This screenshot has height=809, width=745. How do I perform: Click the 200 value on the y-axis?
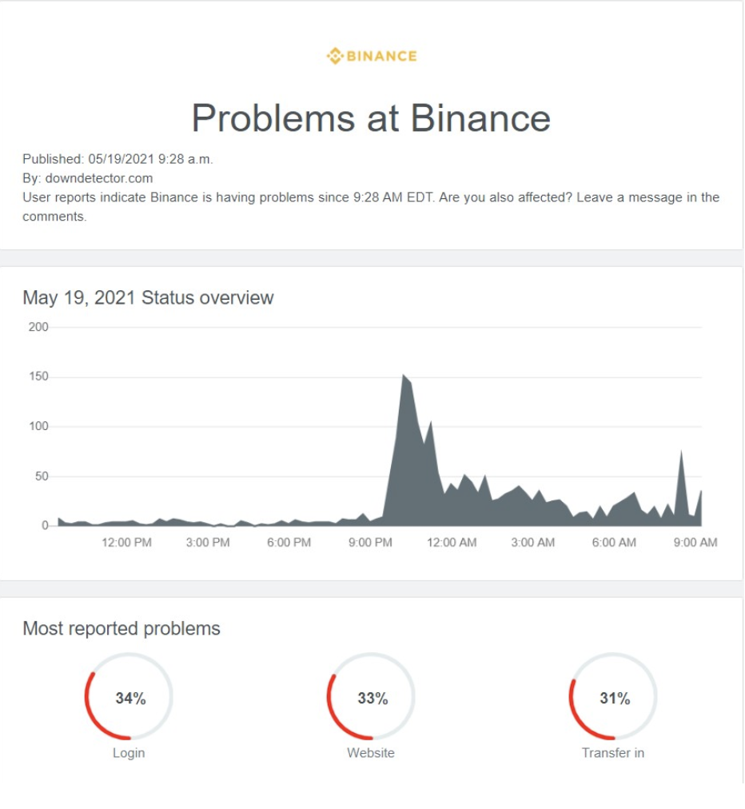tap(38, 327)
